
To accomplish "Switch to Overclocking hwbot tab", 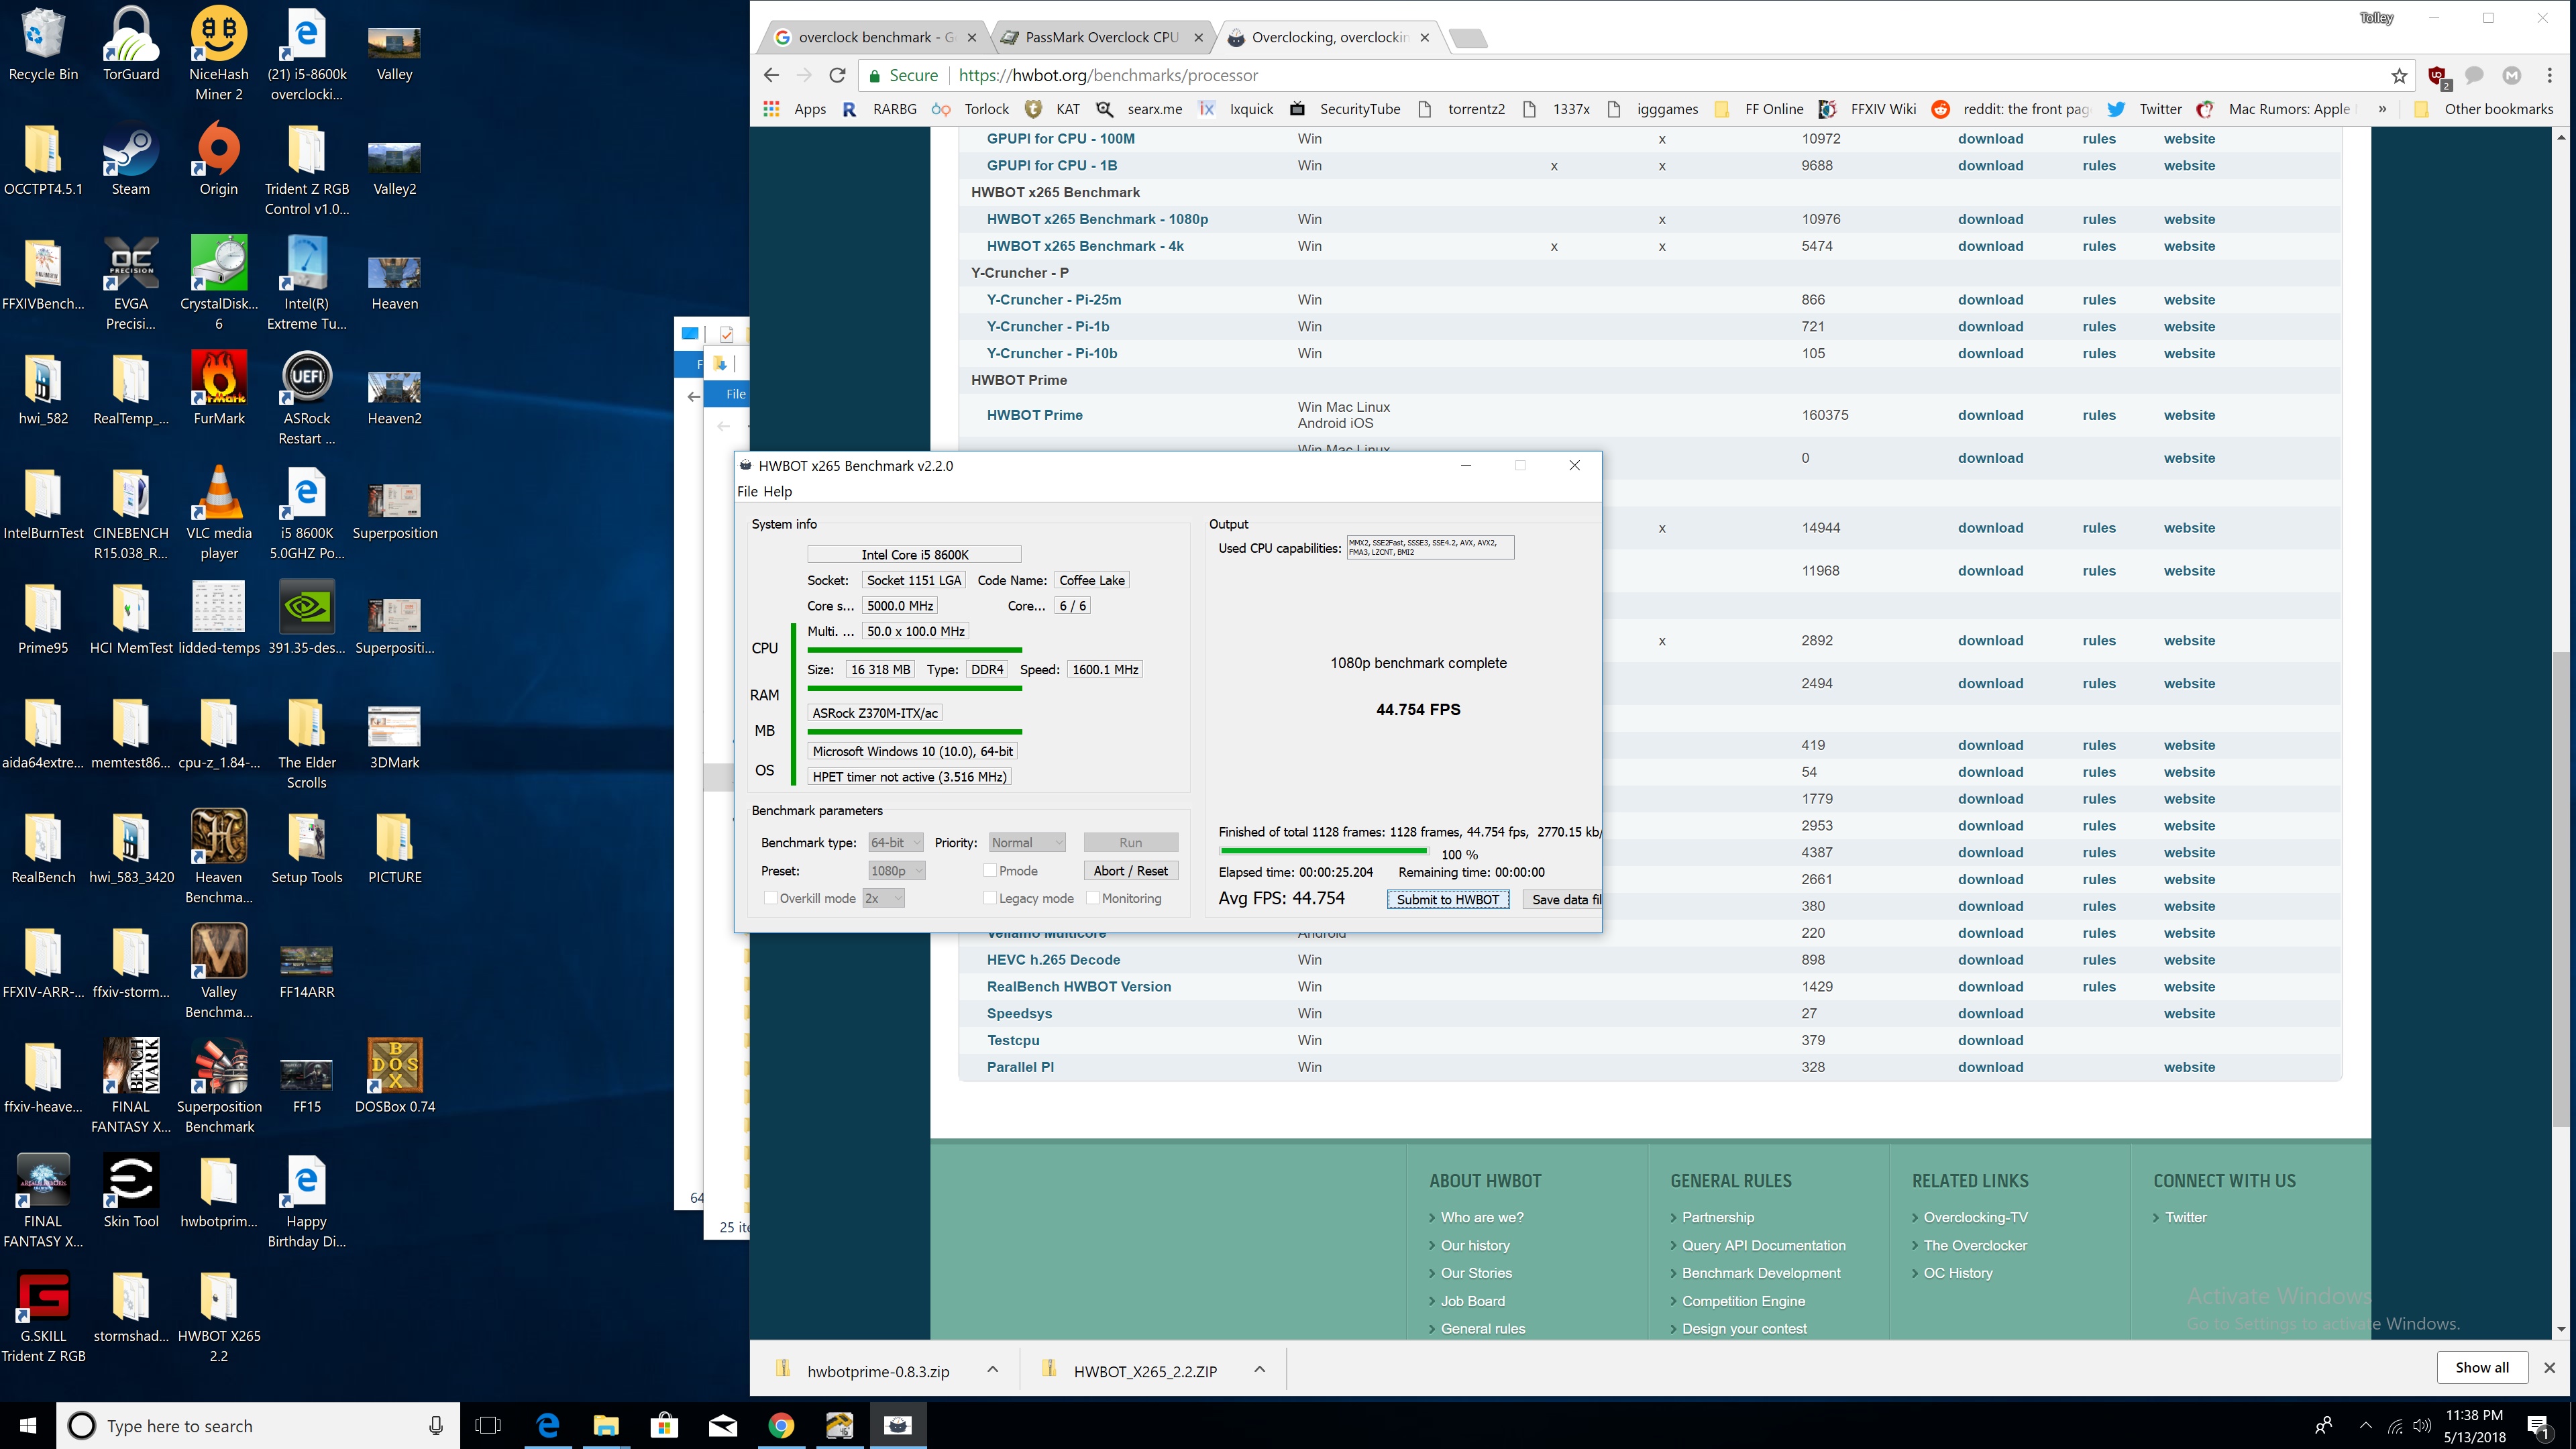I will (x=1329, y=37).
